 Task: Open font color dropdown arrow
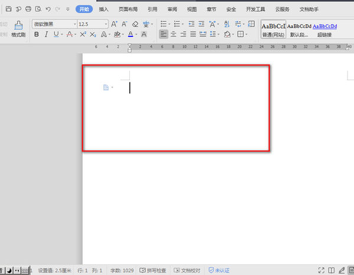click(136, 35)
